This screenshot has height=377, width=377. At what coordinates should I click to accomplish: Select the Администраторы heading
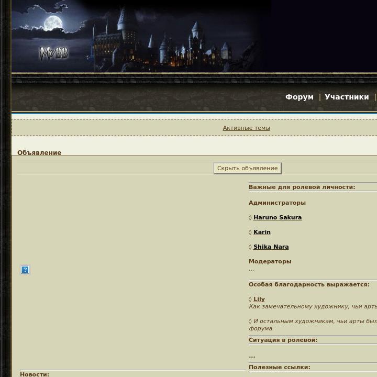[x=277, y=203]
